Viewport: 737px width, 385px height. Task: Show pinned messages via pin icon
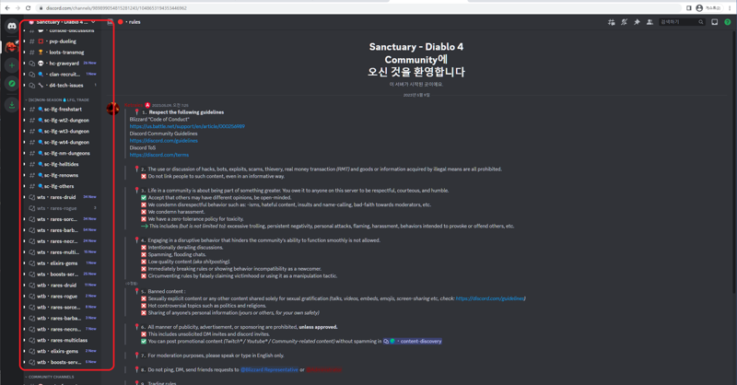click(637, 22)
